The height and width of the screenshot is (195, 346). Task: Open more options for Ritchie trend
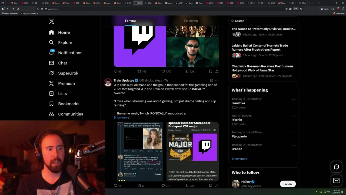click(x=294, y=116)
